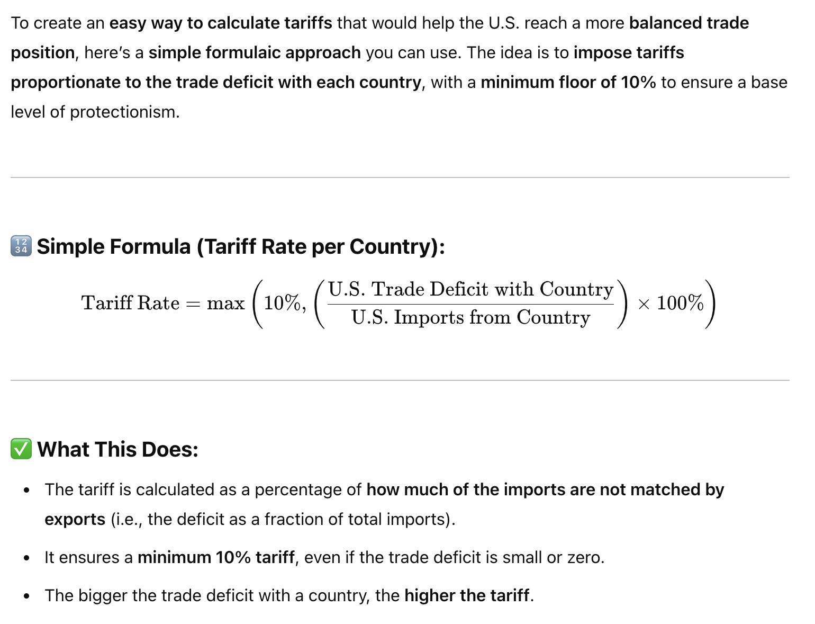Viewport: 815px width, 624px height.
Task: Click the bold text "minimum 10% tariff"
Action: tap(215, 557)
